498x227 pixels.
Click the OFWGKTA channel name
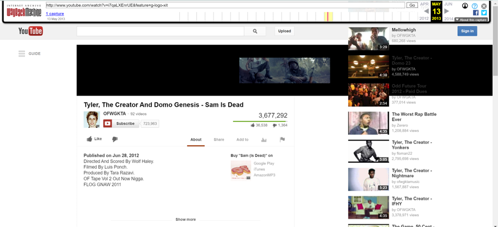114,113
